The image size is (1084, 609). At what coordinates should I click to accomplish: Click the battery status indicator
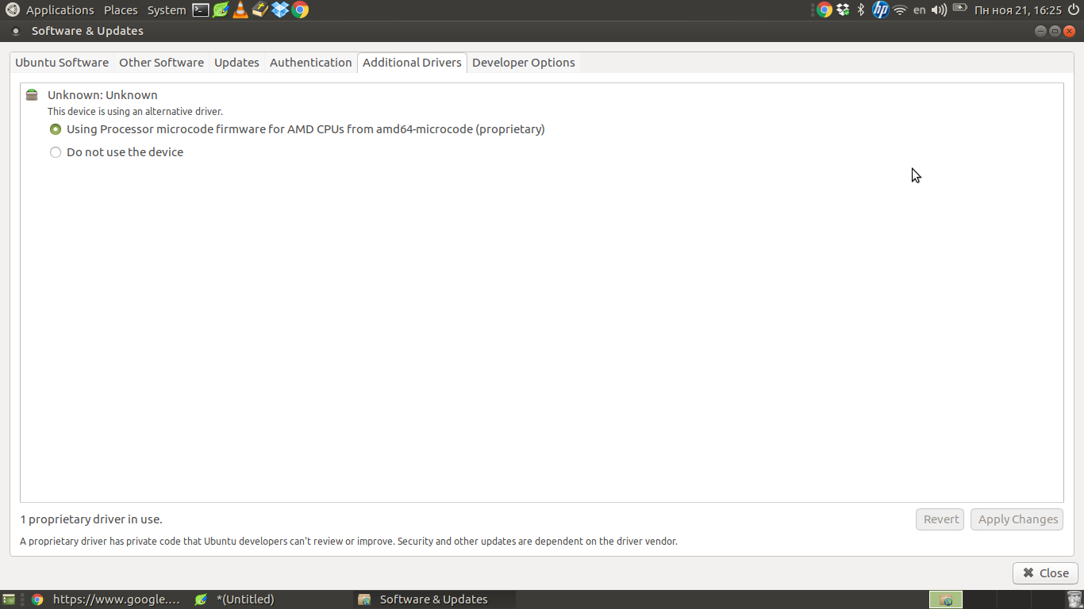[x=960, y=10]
